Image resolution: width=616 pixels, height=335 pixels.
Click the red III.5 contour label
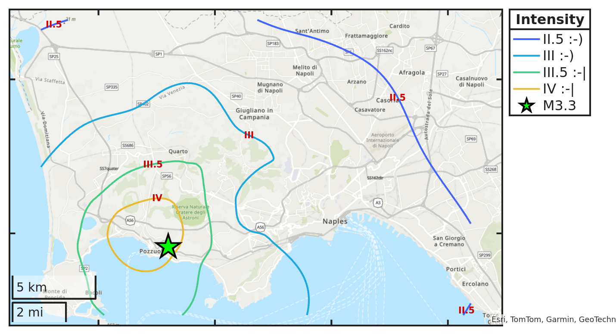pyautogui.click(x=153, y=164)
